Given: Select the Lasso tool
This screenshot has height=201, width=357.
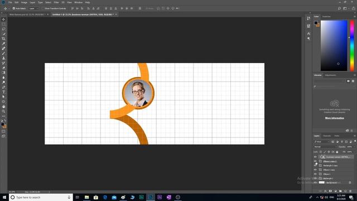Looking at the screenshot, I should [x=3, y=29].
